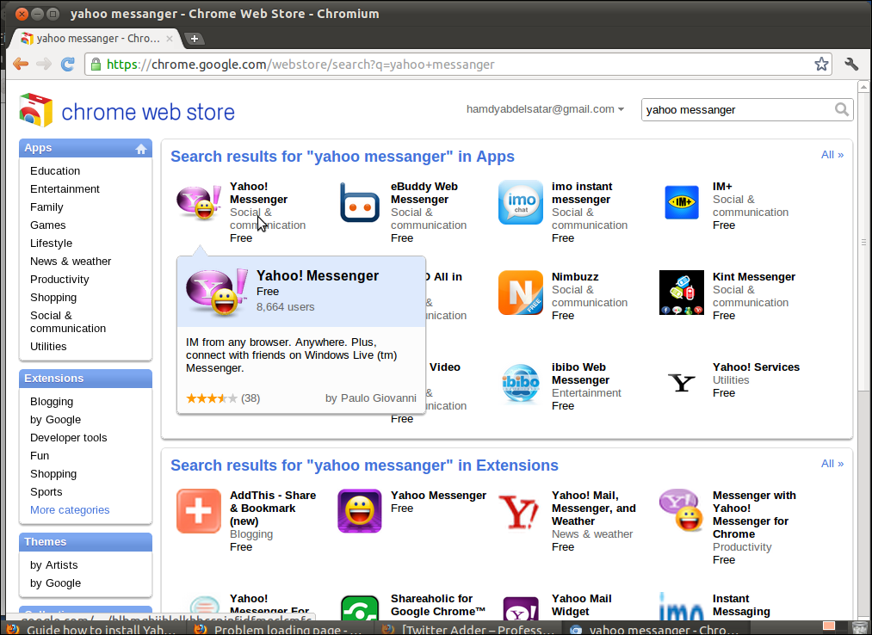Click the Yahoo! Messenger app icon in results

[x=199, y=202]
